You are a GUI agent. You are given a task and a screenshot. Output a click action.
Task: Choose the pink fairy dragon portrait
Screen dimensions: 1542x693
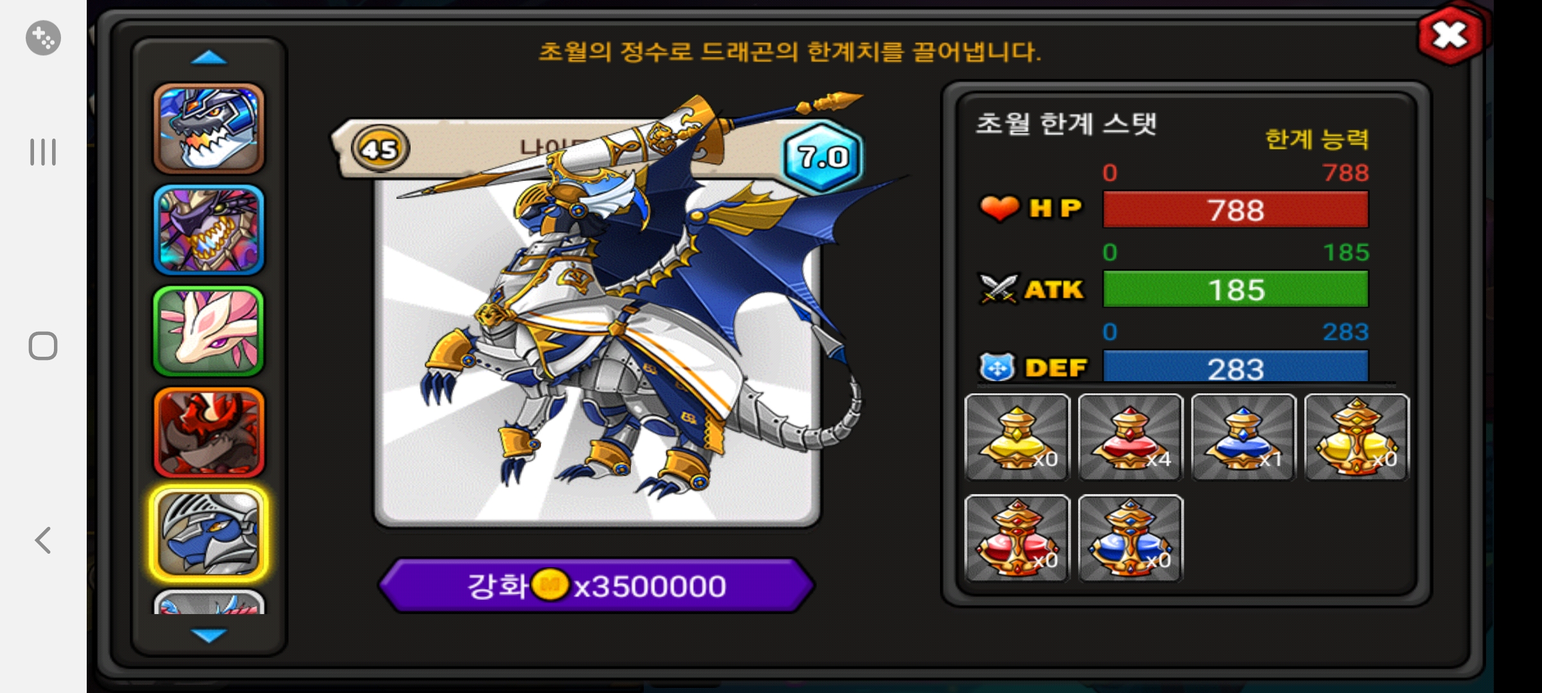pos(209,331)
